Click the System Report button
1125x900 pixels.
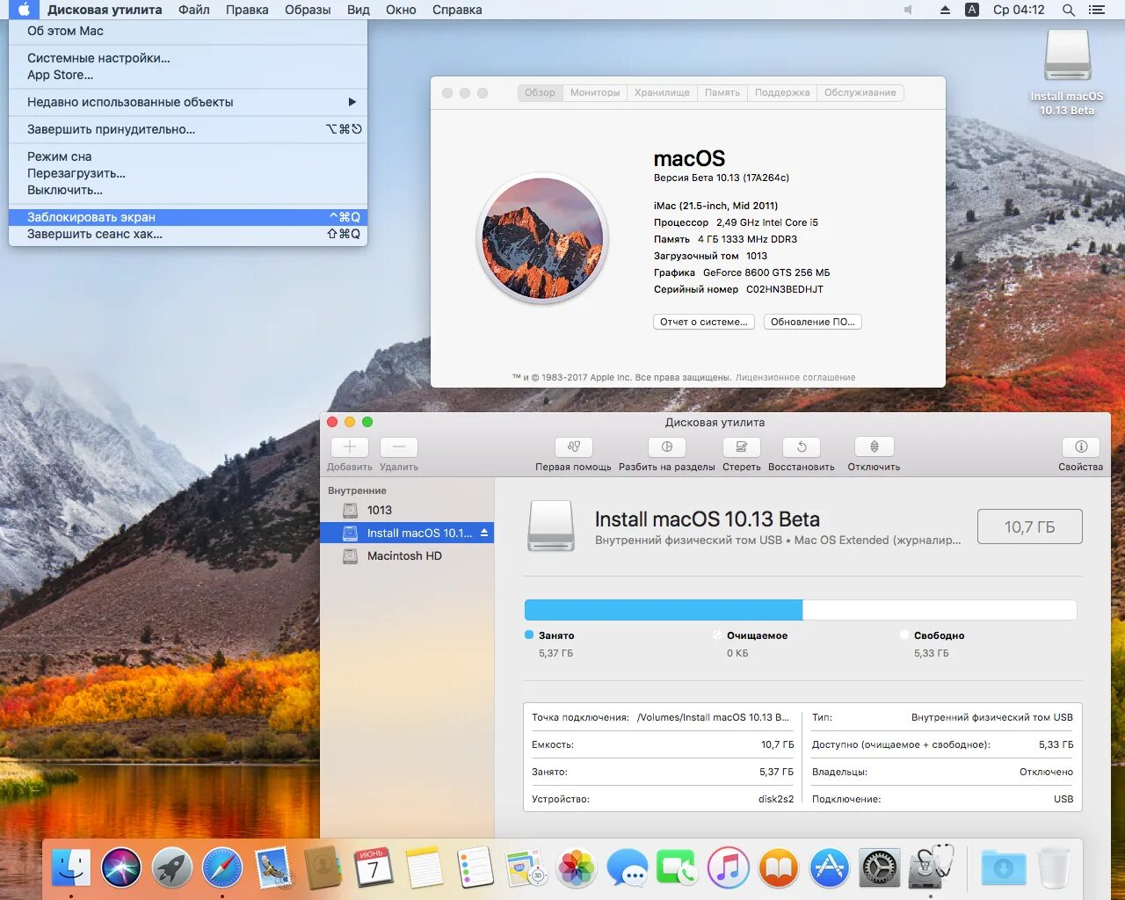coord(704,322)
